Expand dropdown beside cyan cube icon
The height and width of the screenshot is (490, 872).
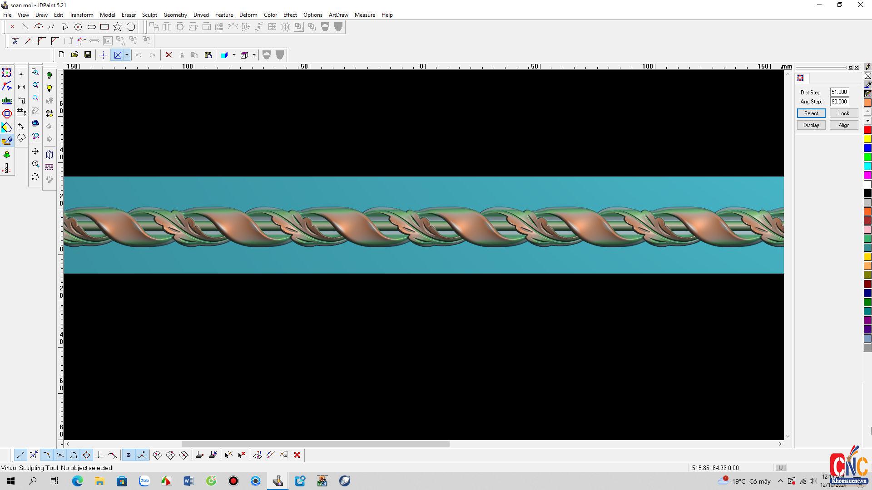pos(234,55)
